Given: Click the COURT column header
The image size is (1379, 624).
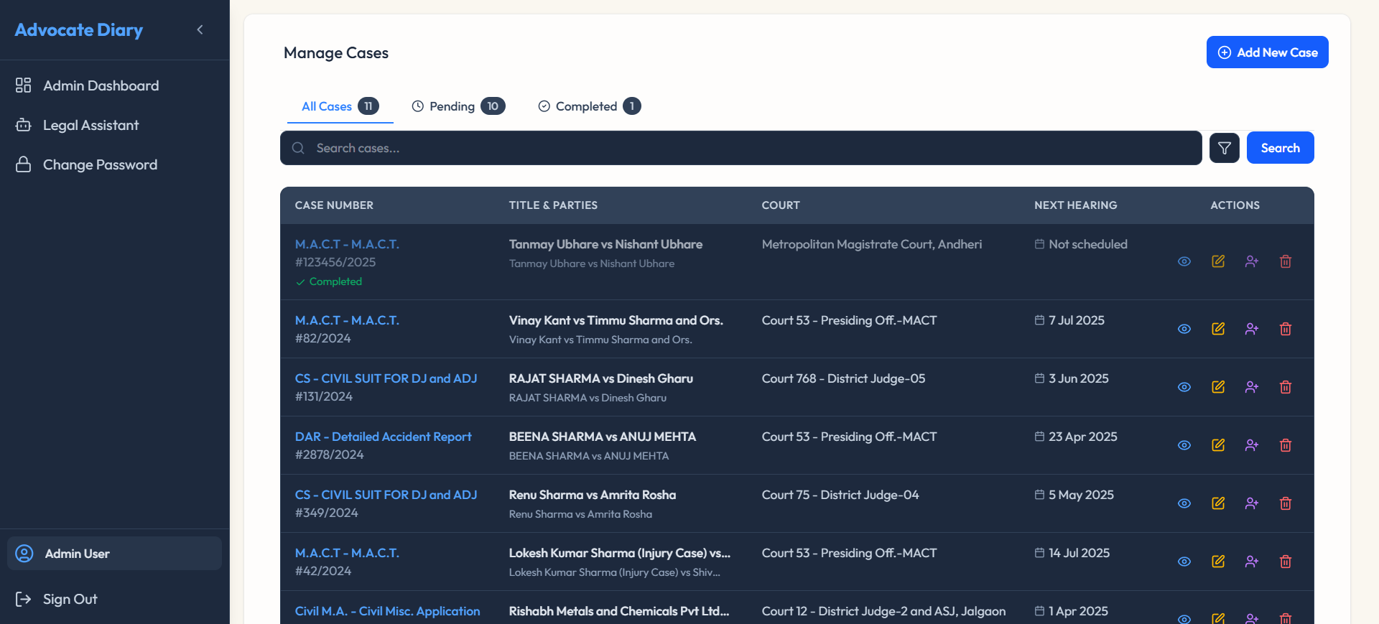Looking at the screenshot, I should coord(781,205).
